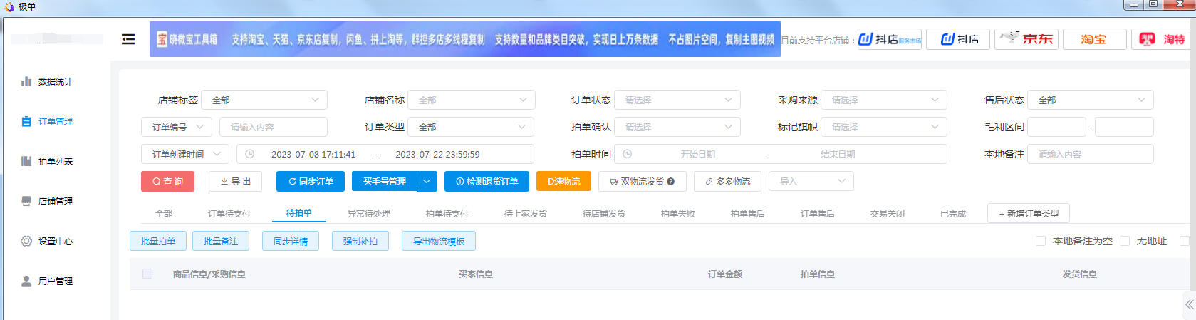Switch to the 拍单失败 tab
The height and width of the screenshot is (320, 1196).
click(678, 214)
